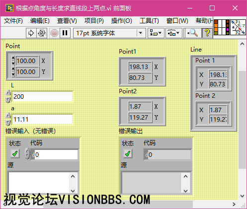Image resolution: width=247 pixels, height=209 pixels.
Task: Start Run Continuously mode
Action: pyautogui.click(x=42, y=33)
